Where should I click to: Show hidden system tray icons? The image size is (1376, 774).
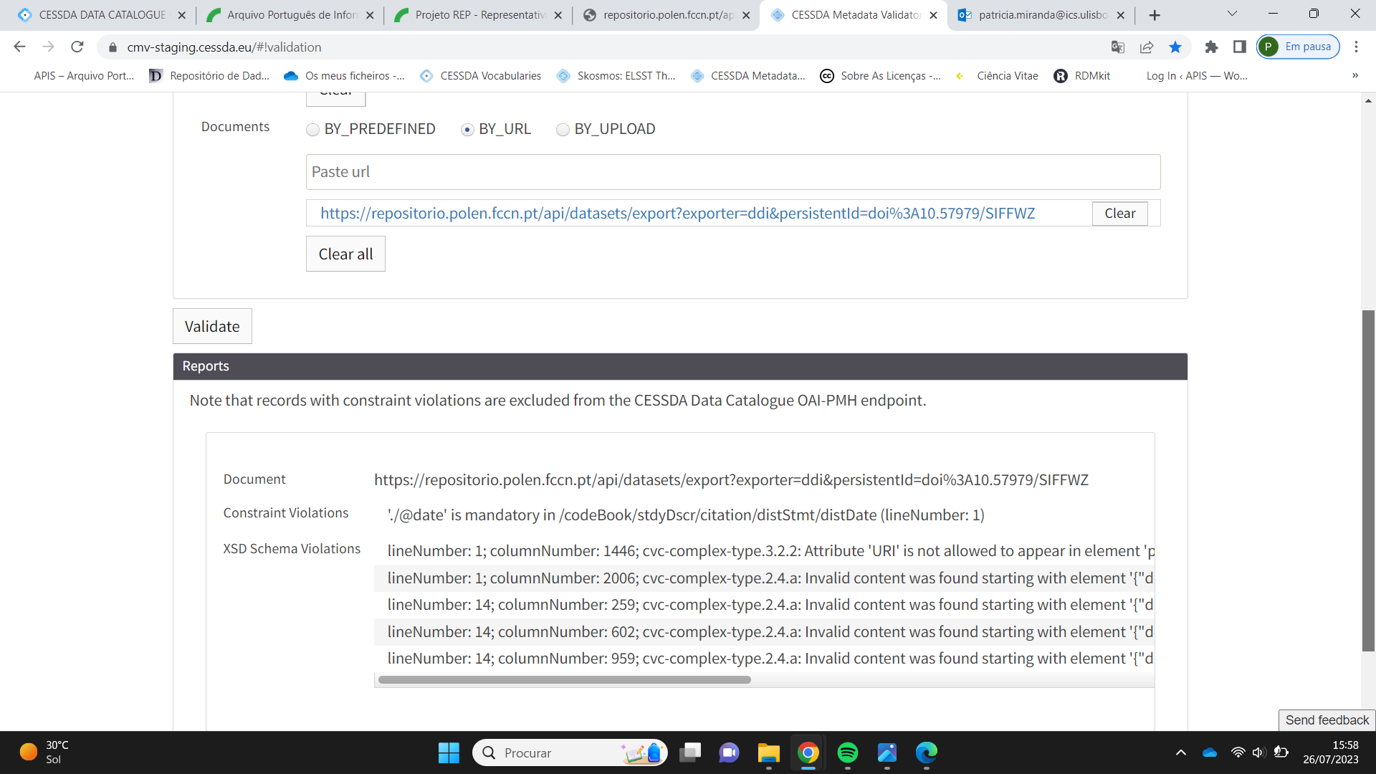pos(1180,752)
